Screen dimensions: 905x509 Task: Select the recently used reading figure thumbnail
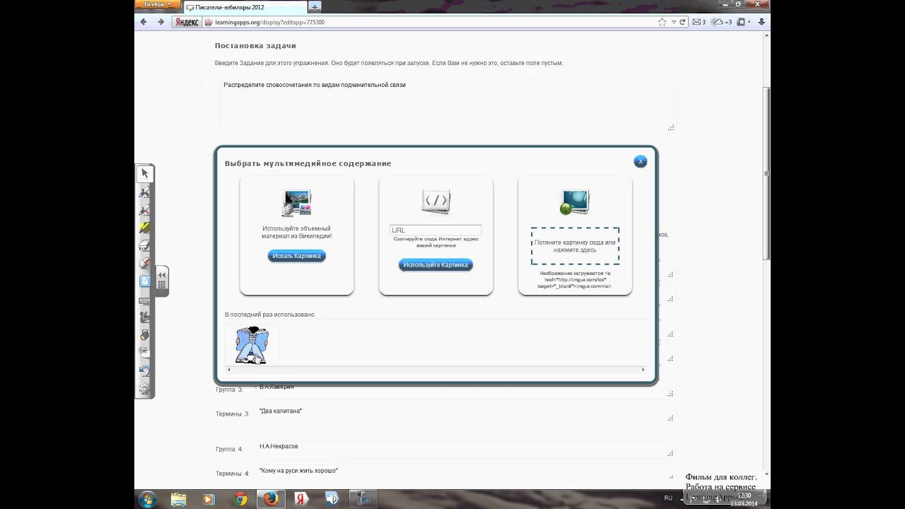coord(252,345)
